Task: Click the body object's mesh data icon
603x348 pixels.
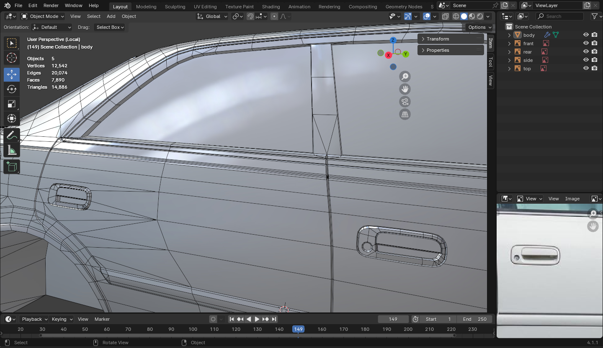Action: pyautogui.click(x=556, y=35)
